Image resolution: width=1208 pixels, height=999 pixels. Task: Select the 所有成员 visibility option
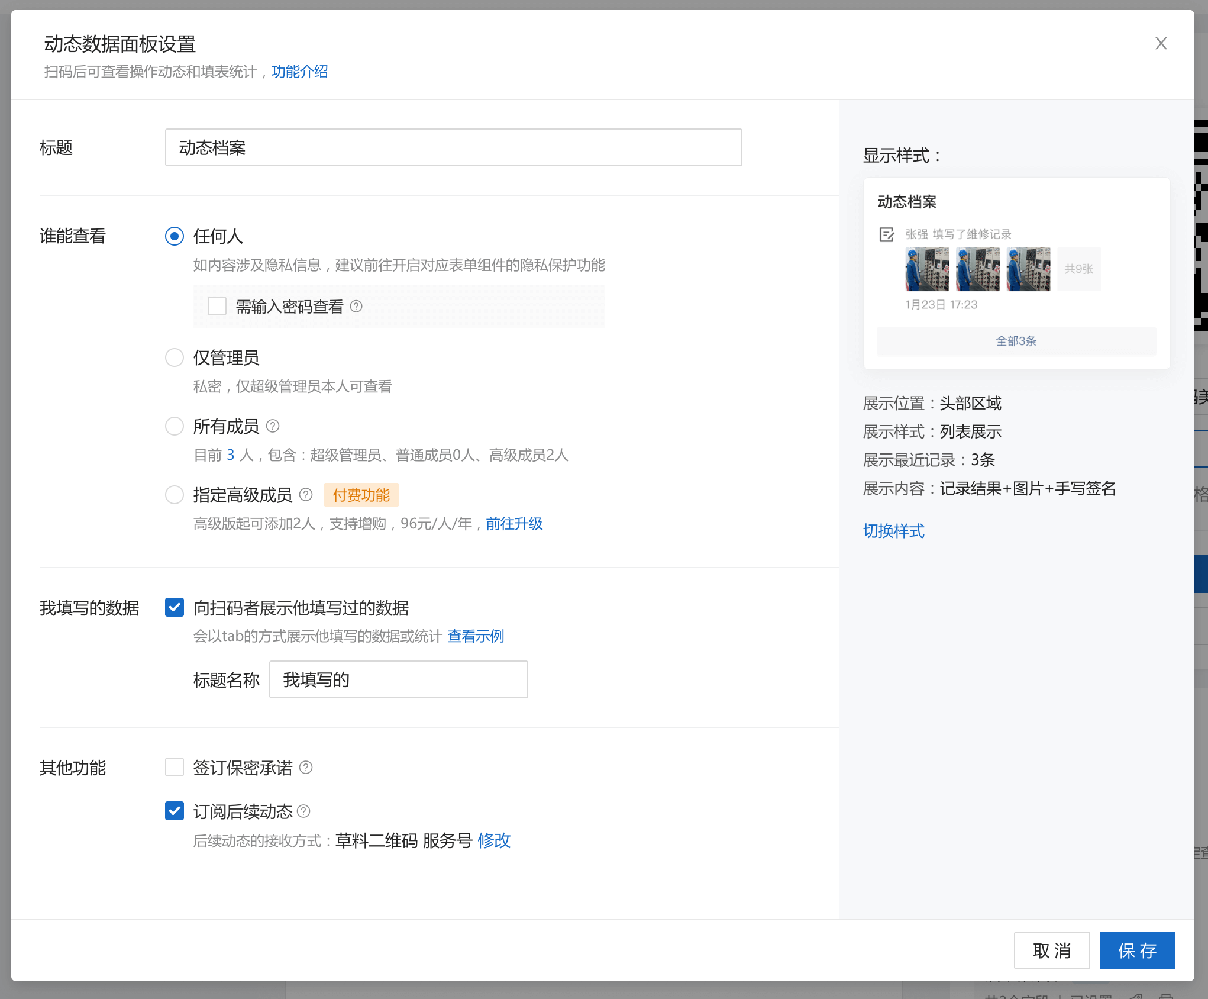175,426
